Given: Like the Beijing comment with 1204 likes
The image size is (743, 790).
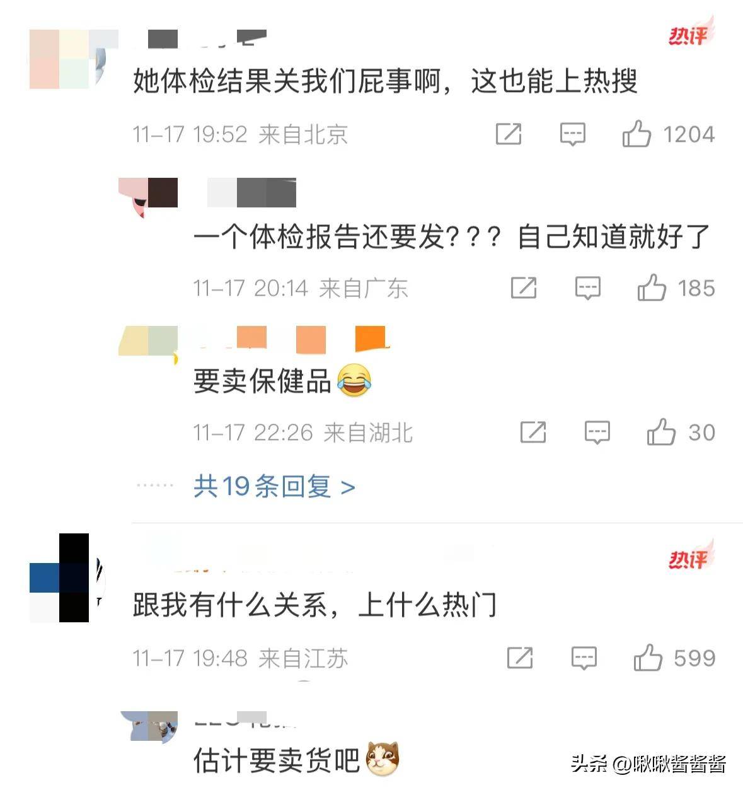Looking at the screenshot, I should [636, 134].
